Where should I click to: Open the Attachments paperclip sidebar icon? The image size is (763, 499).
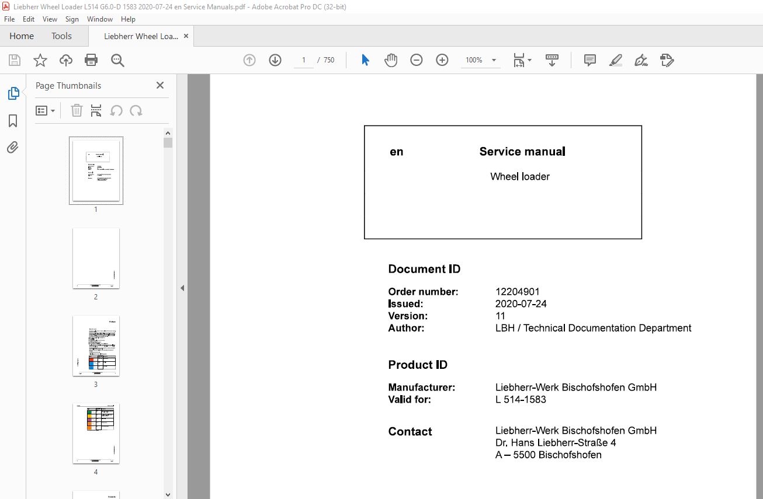13,147
